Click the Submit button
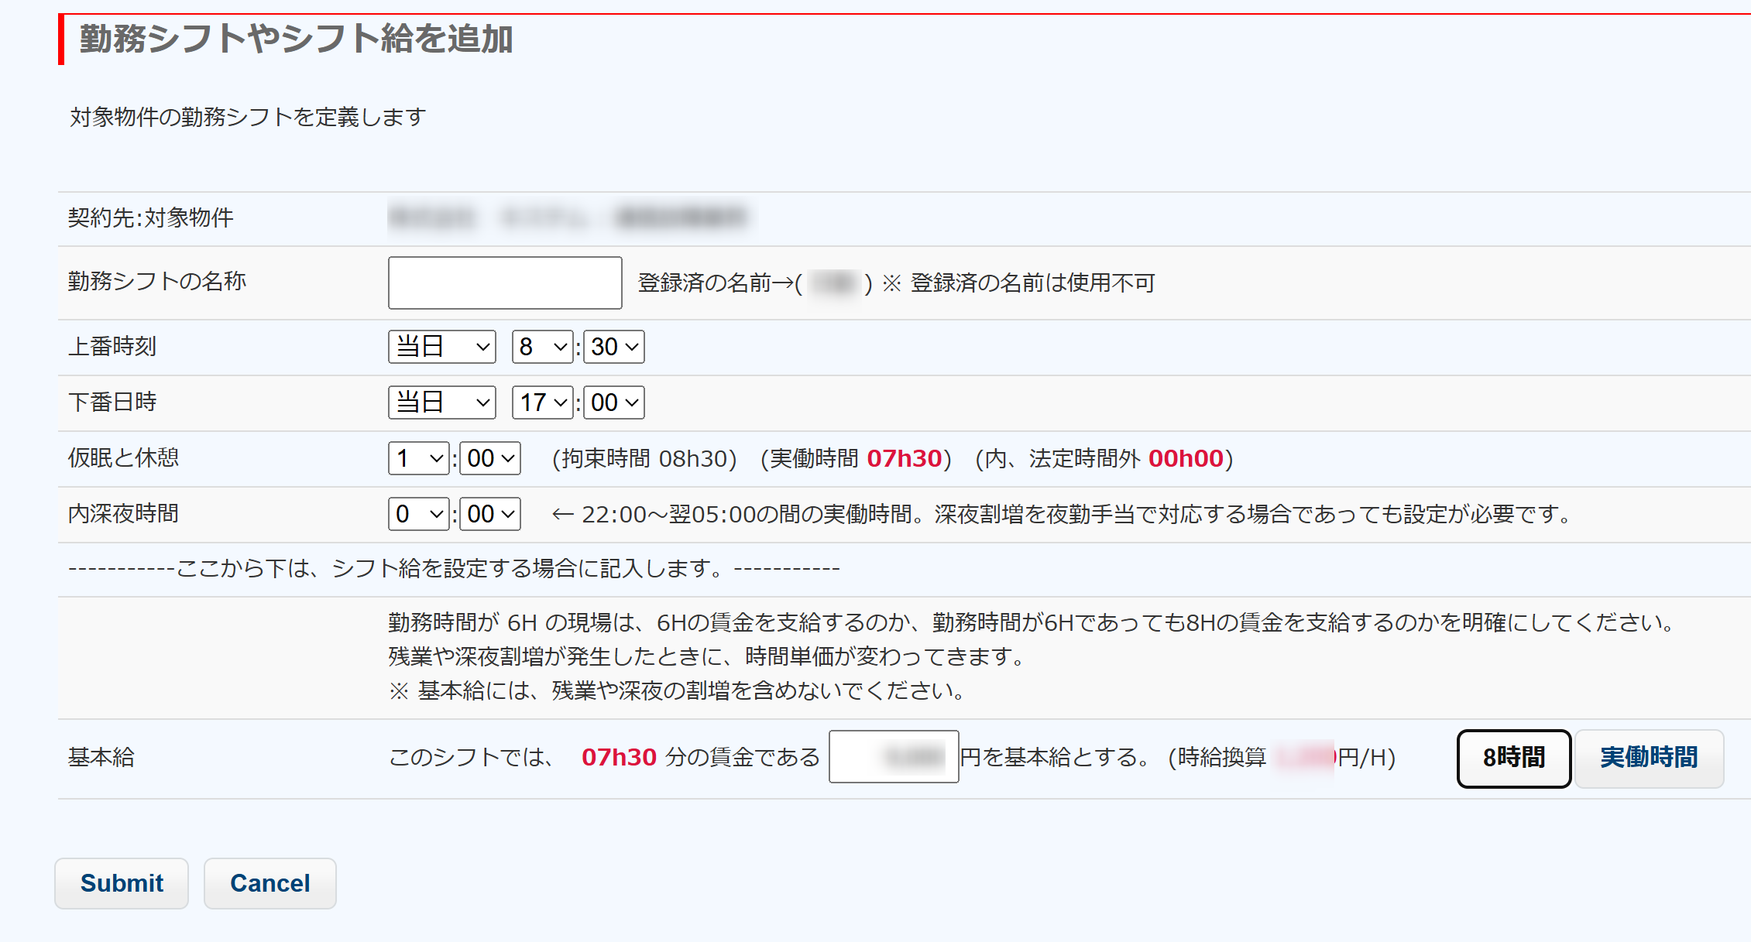Screen dimensions: 1751x942 (x=122, y=883)
